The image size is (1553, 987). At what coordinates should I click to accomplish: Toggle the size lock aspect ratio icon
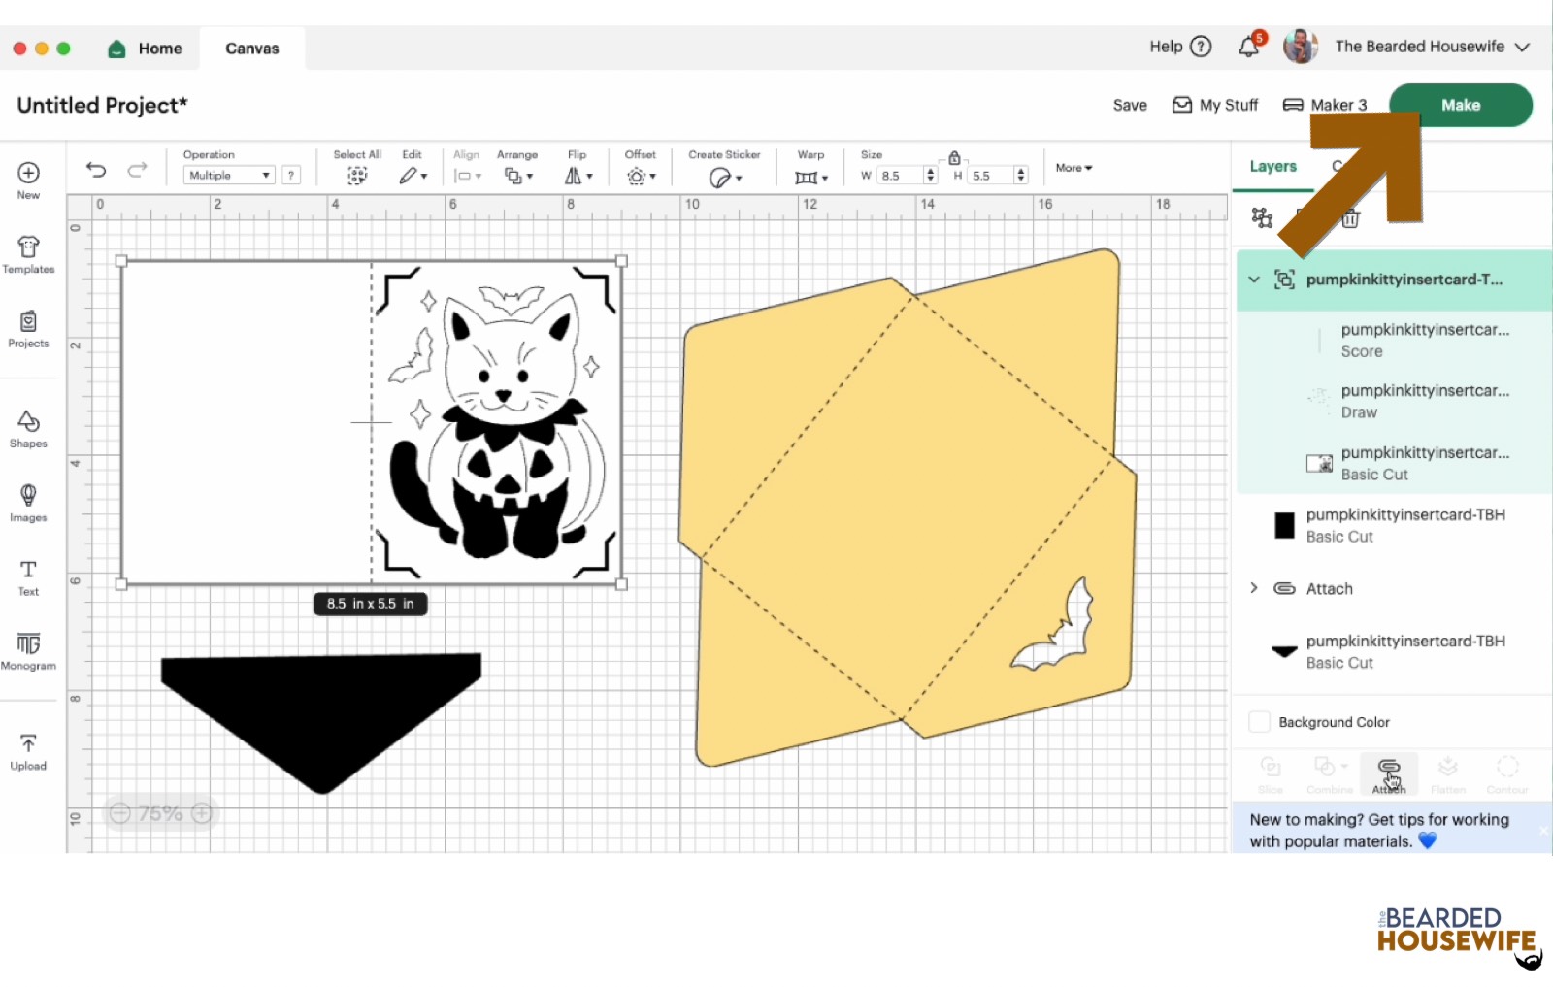(x=954, y=157)
